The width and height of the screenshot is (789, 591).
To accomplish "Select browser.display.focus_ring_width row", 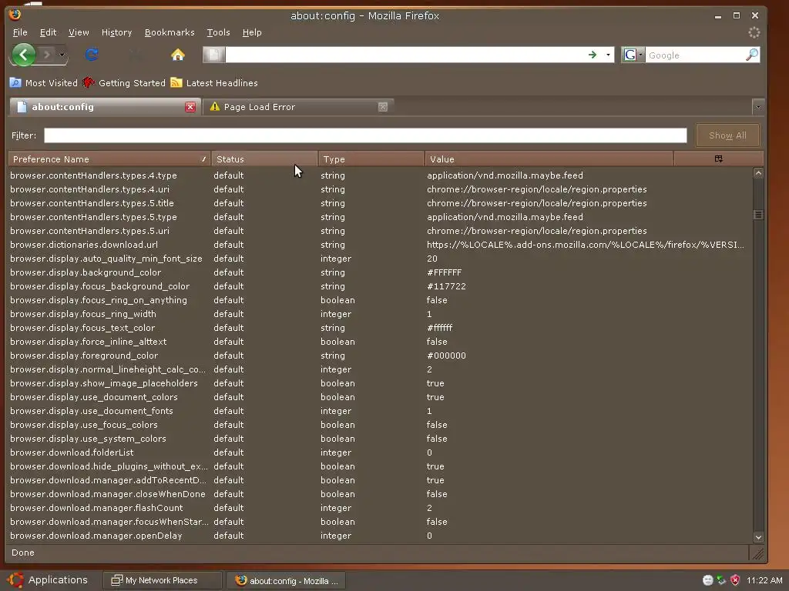I will coord(380,314).
